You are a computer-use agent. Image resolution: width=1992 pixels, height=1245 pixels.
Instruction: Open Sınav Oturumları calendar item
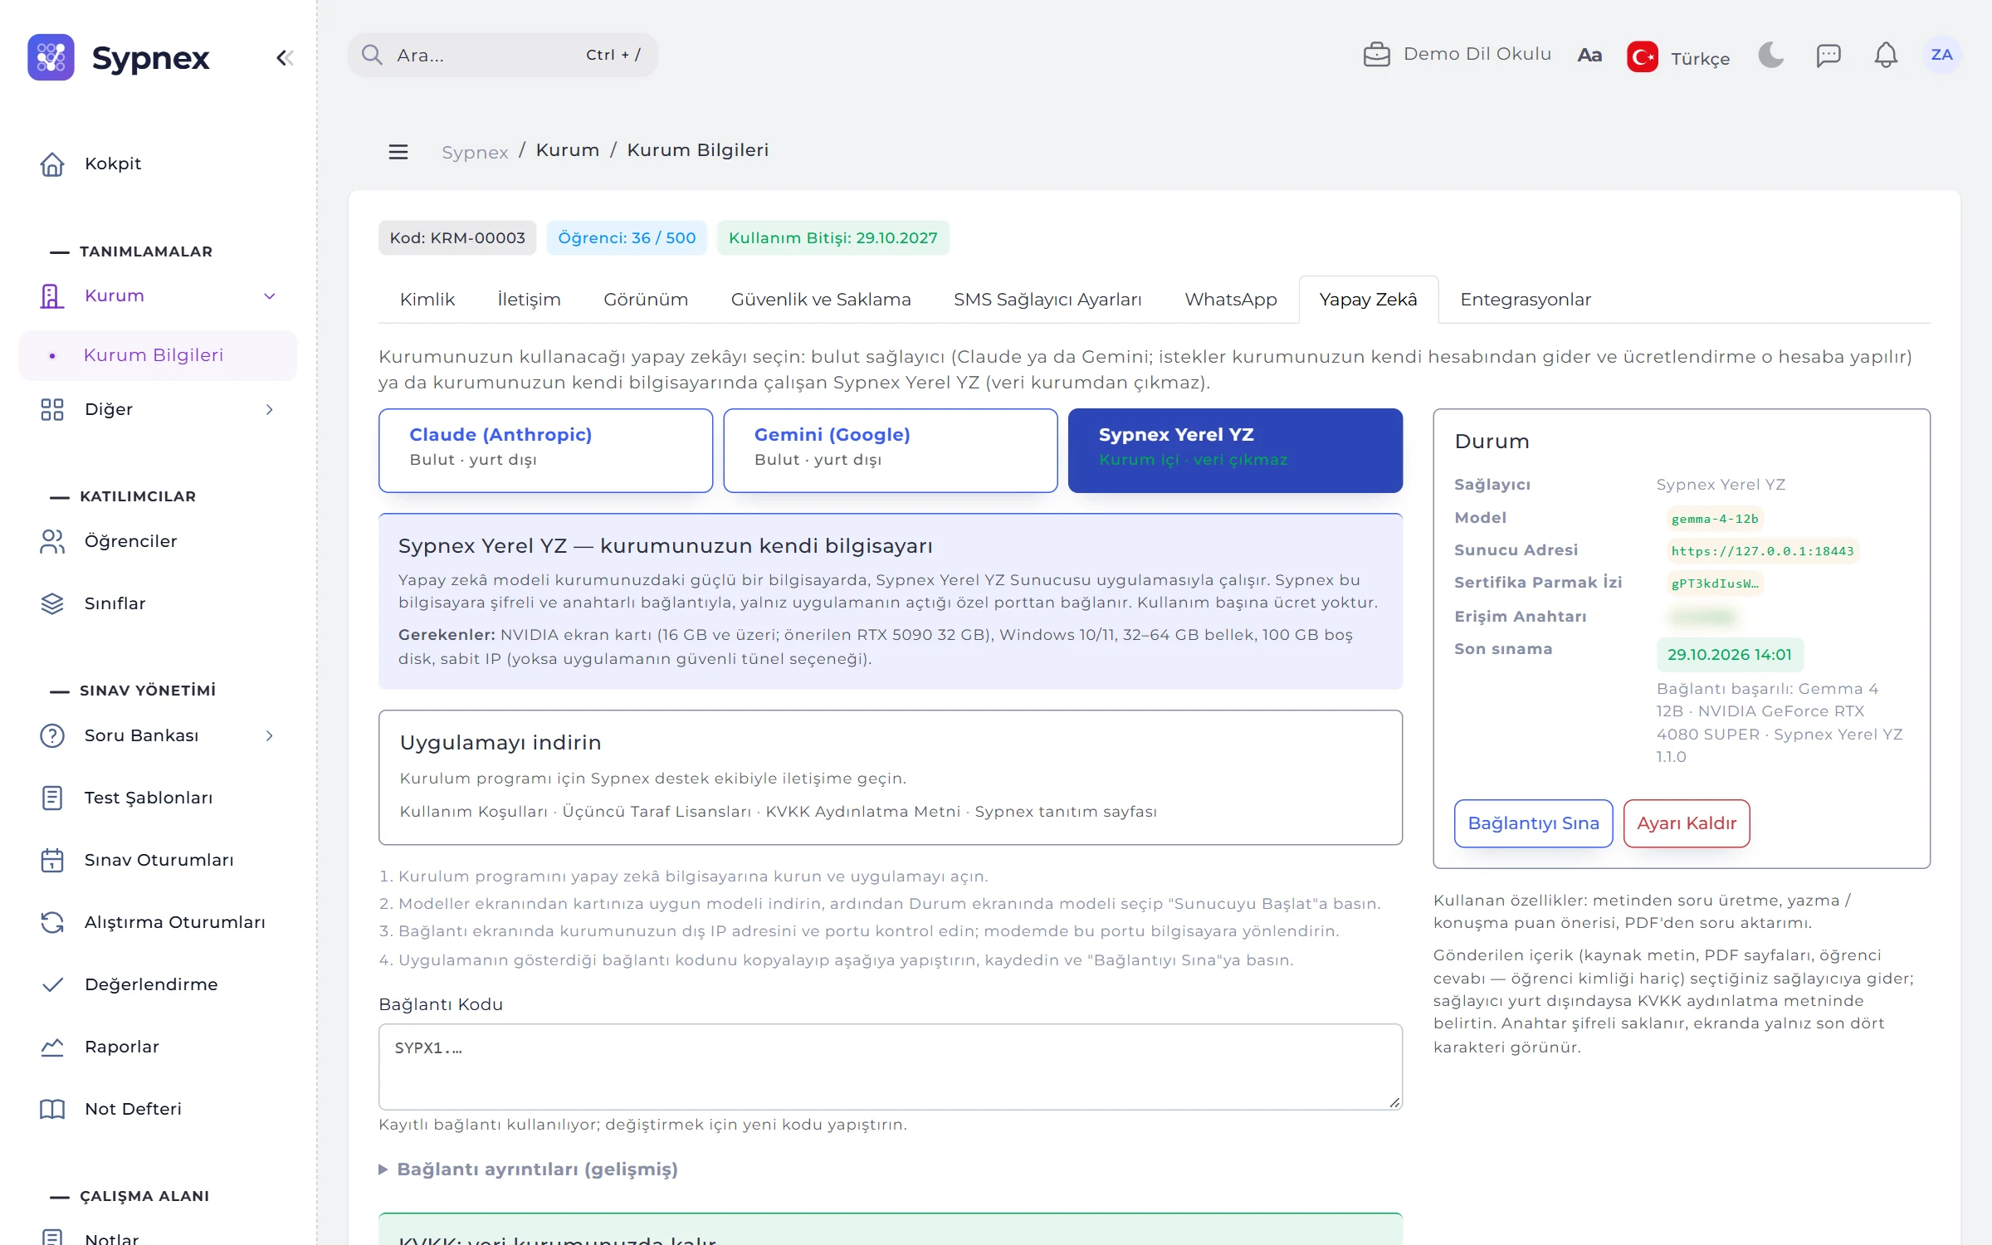coord(158,860)
